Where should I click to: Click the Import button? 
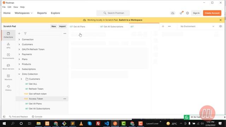(x=63, y=26)
